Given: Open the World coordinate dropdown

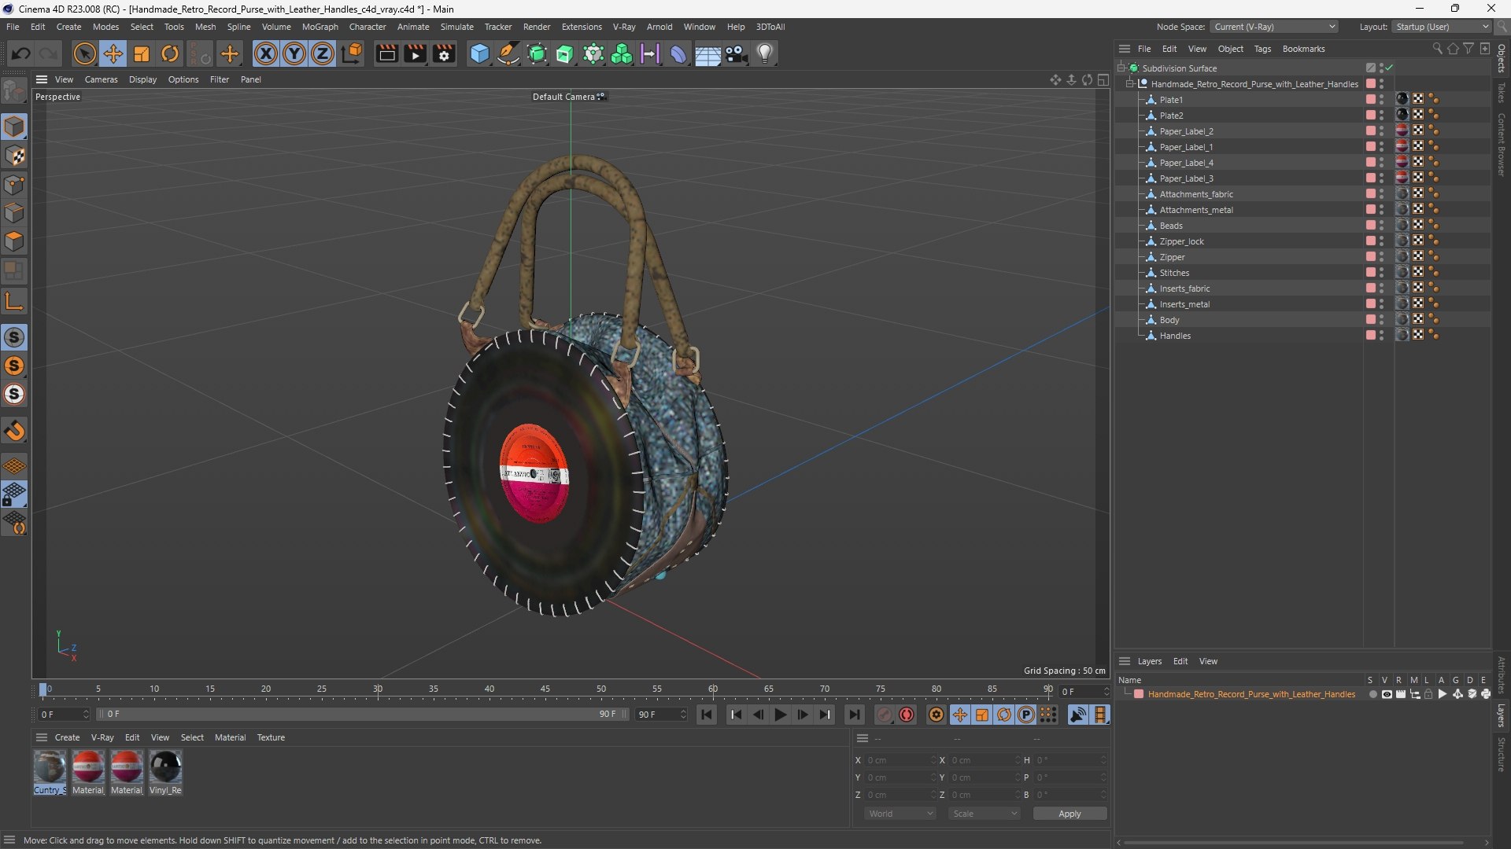Looking at the screenshot, I should [900, 814].
